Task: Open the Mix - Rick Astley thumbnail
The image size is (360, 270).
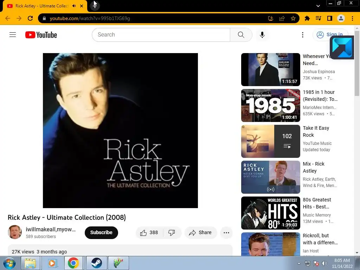Action: [x=270, y=177]
